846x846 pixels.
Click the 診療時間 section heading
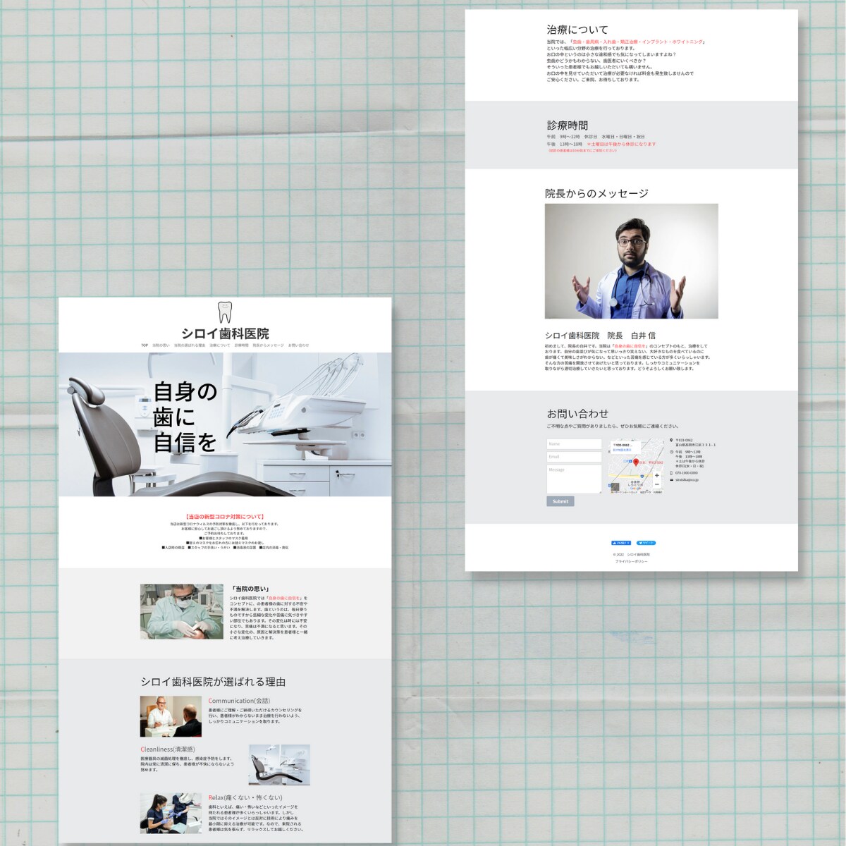tap(568, 125)
